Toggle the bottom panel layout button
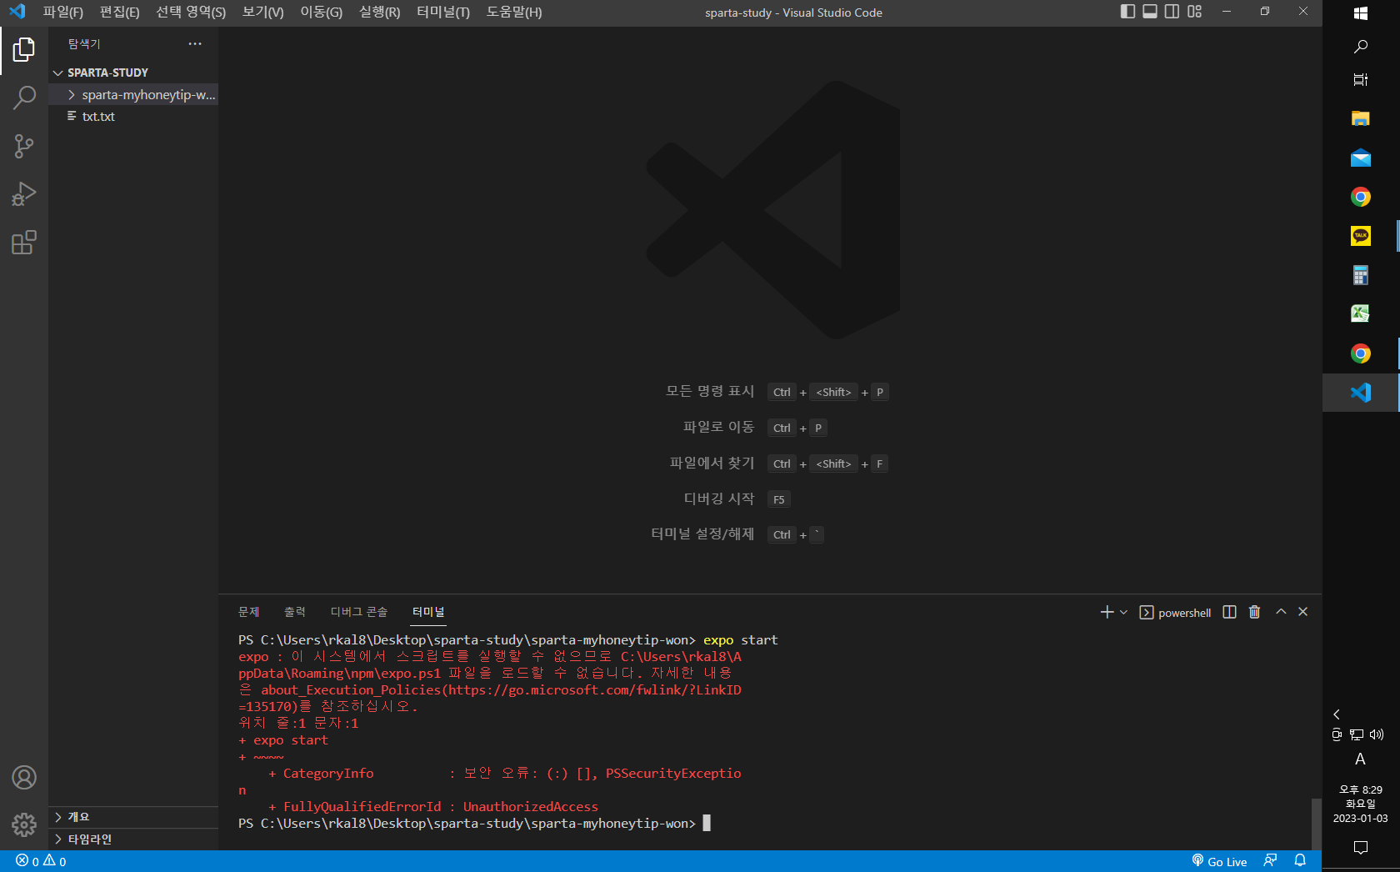The image size is (1400, 872). [1150, 12]
